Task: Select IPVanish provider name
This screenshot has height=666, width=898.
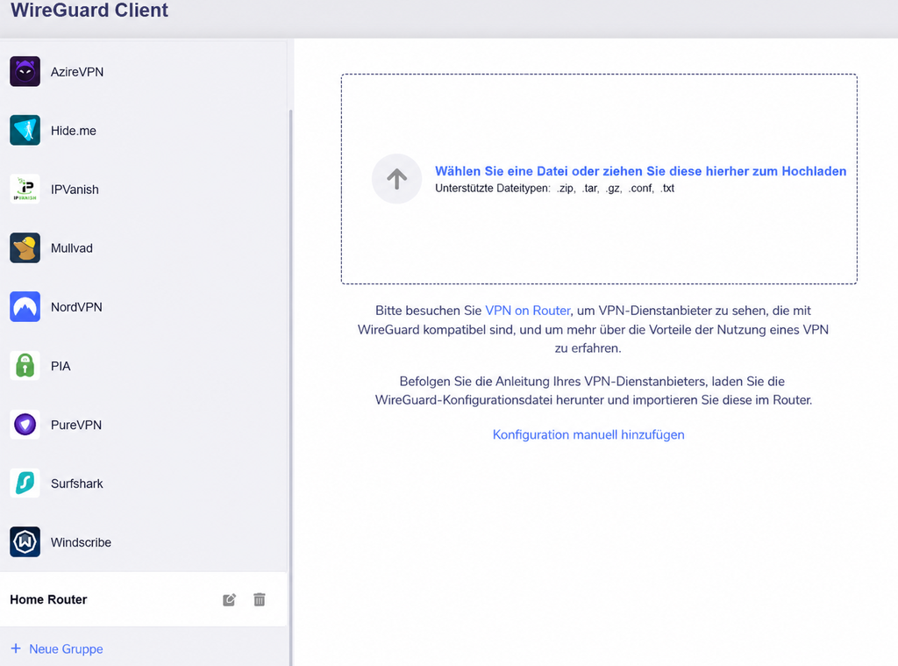Action: tap(75, 190)
